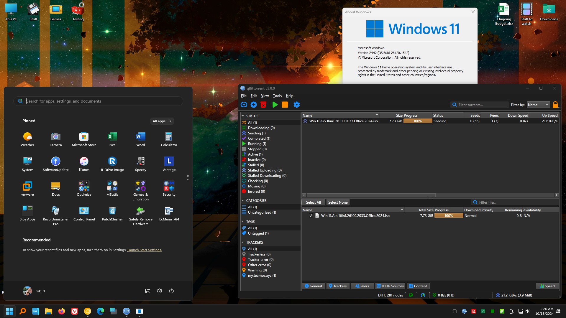Click the rob_d user account button
566x318 pixels.
(34, 291)
